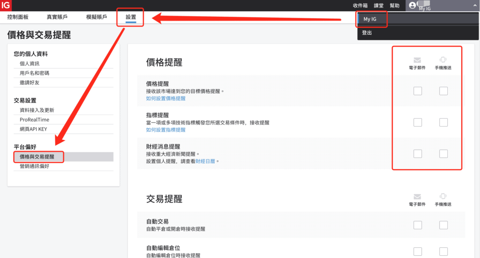Image resolution: width=480 pixels, height=258 pixels.
Task: Choose 登出 from the account dropdown
Action: [367, 33]
